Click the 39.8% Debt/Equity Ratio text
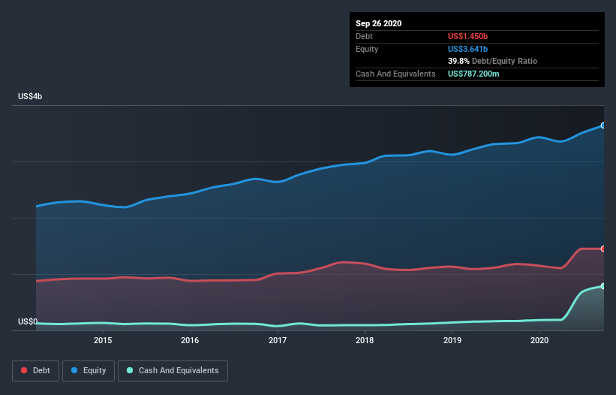This screenshot has height=395, width=616. click(492, 61)
